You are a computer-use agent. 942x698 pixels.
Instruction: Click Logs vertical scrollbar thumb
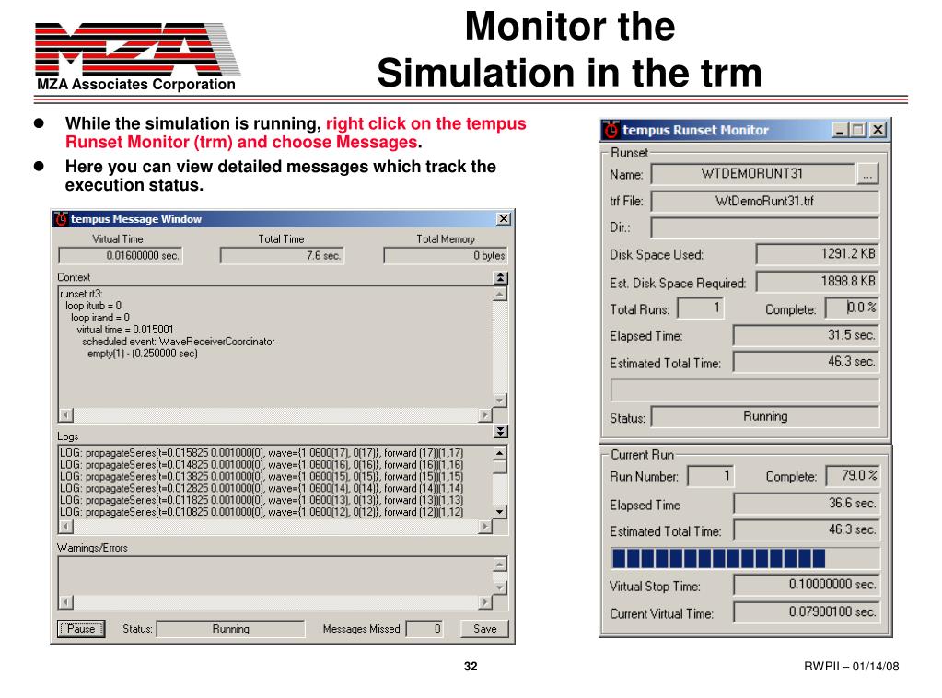[x=500, y=467]
